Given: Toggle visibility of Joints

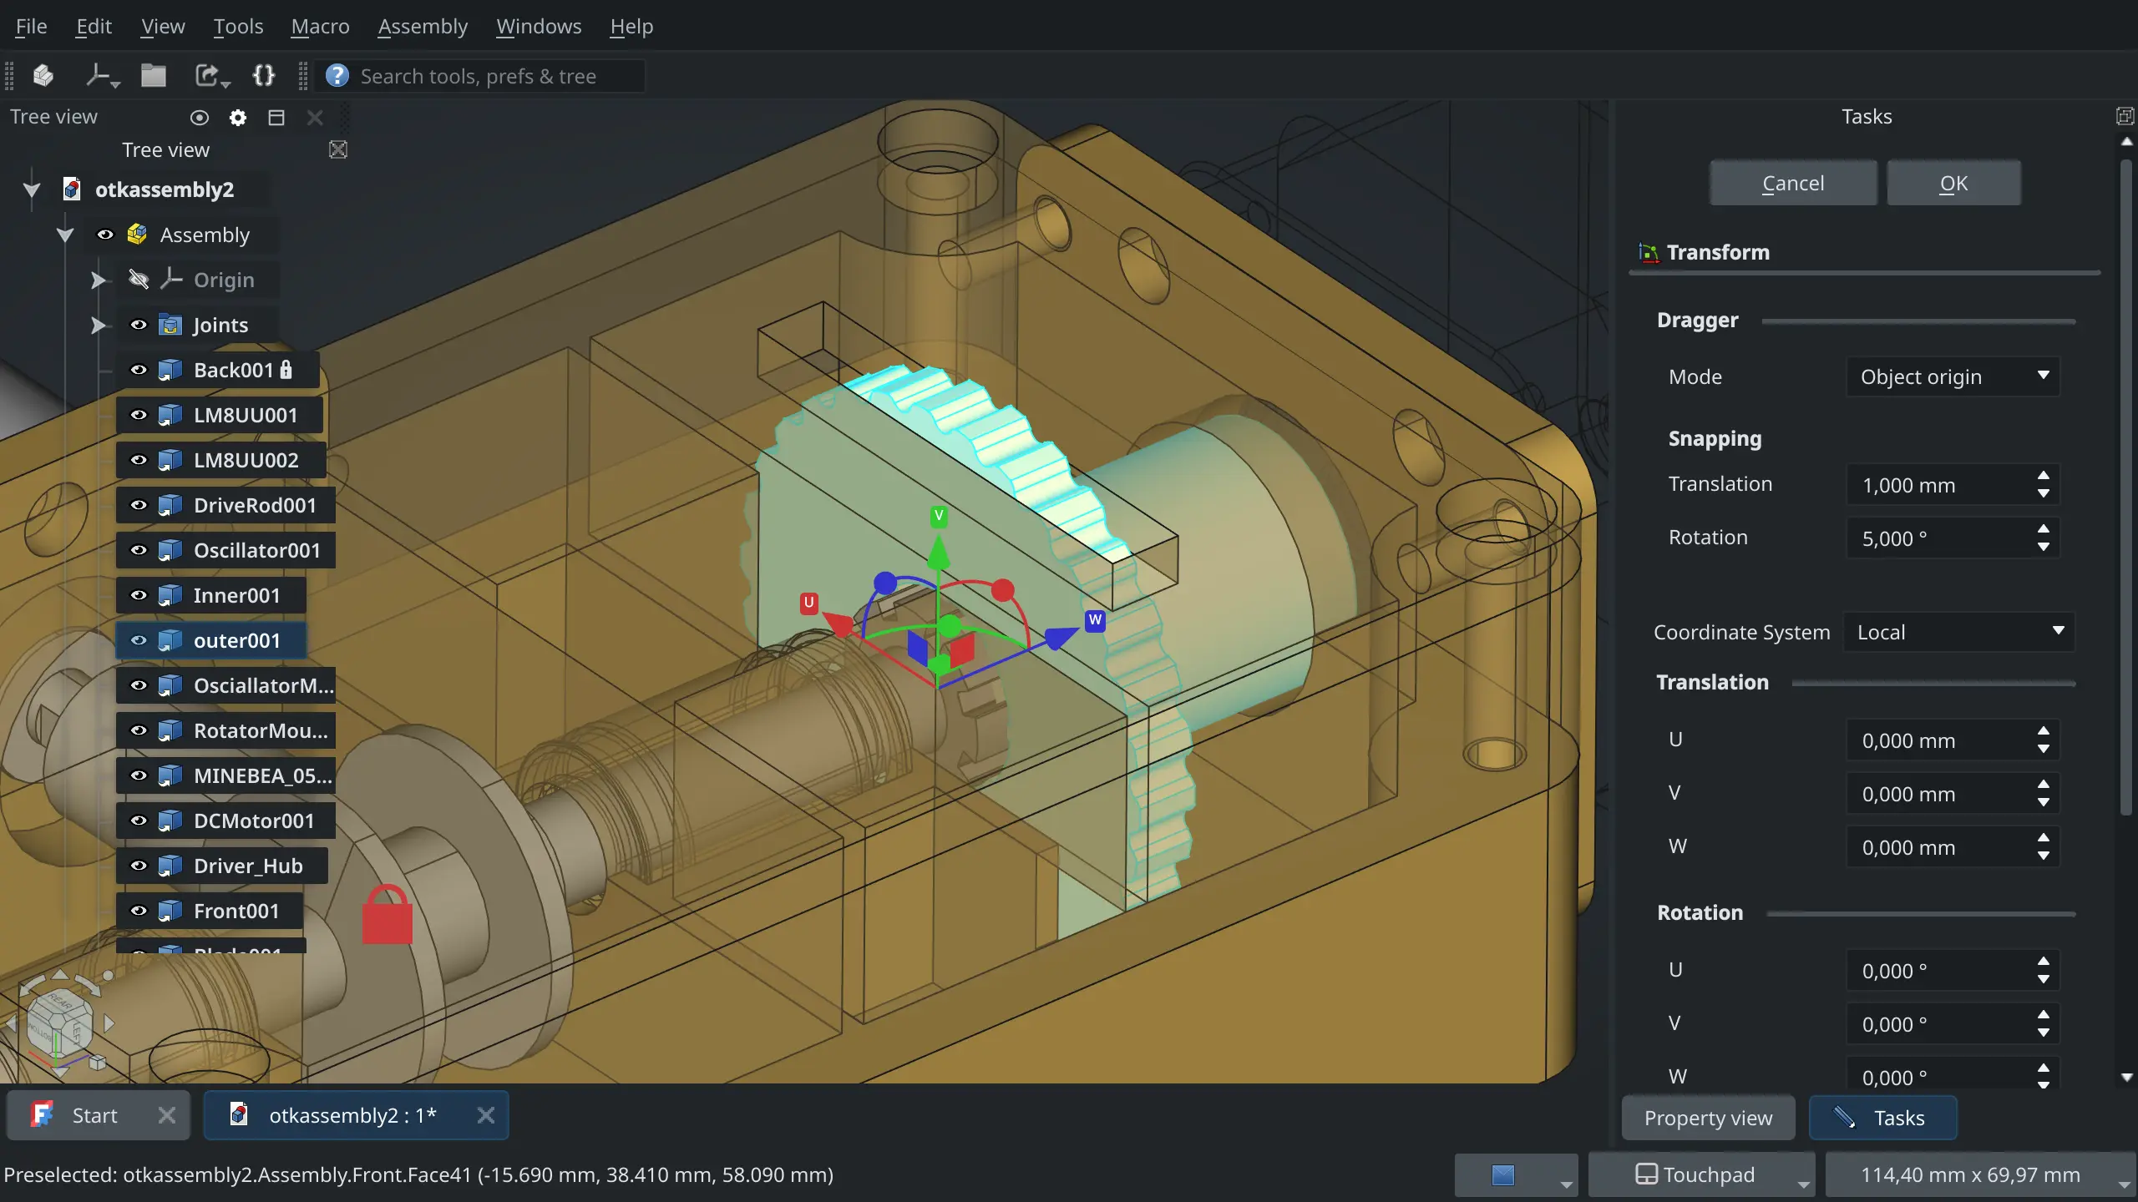Looking at the screenshot, I should pyautogui.click(x=139, y=325).
